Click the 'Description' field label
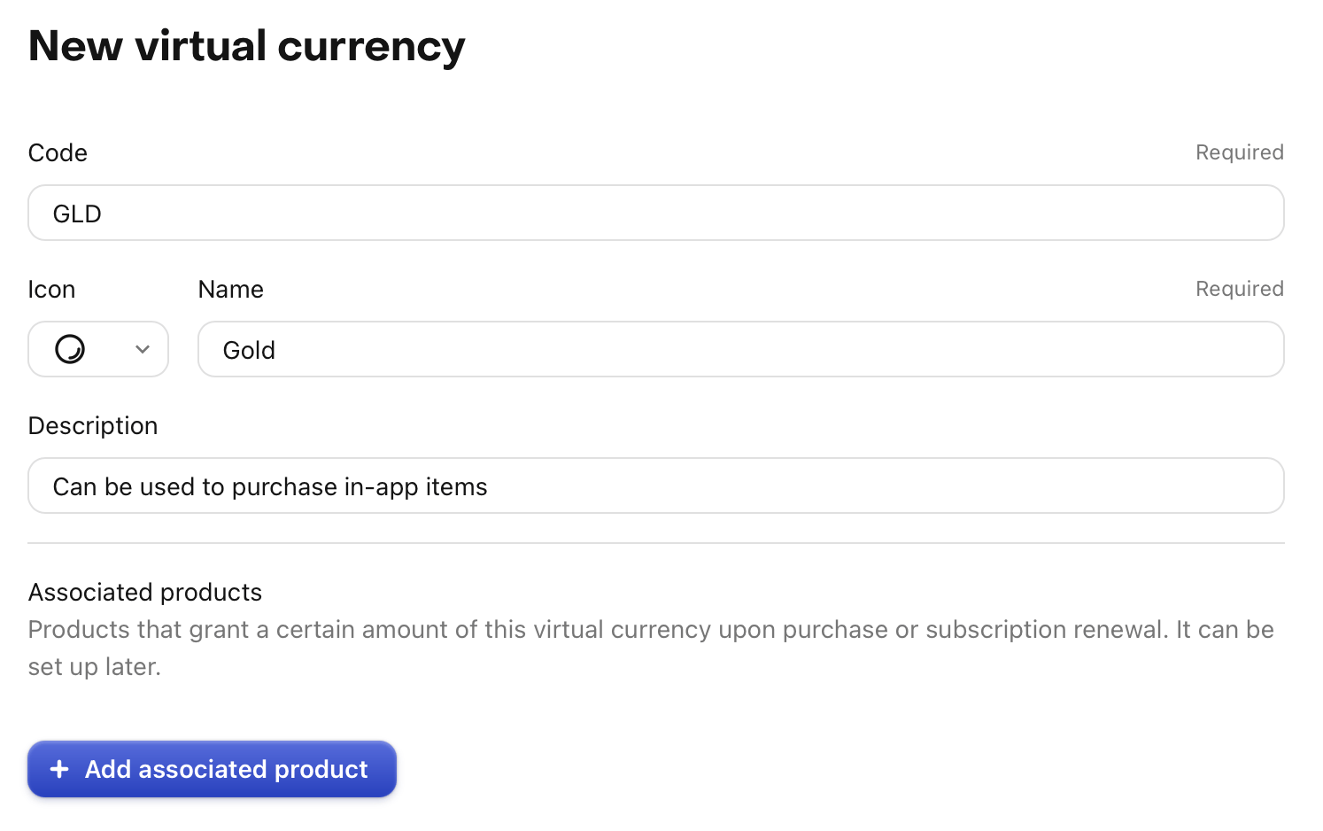This screenshot has width=1323, height=831. click(93, 426)
